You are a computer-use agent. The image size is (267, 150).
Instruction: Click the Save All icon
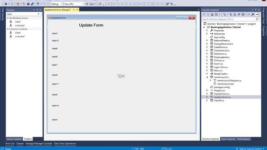(x=32, y=4)
